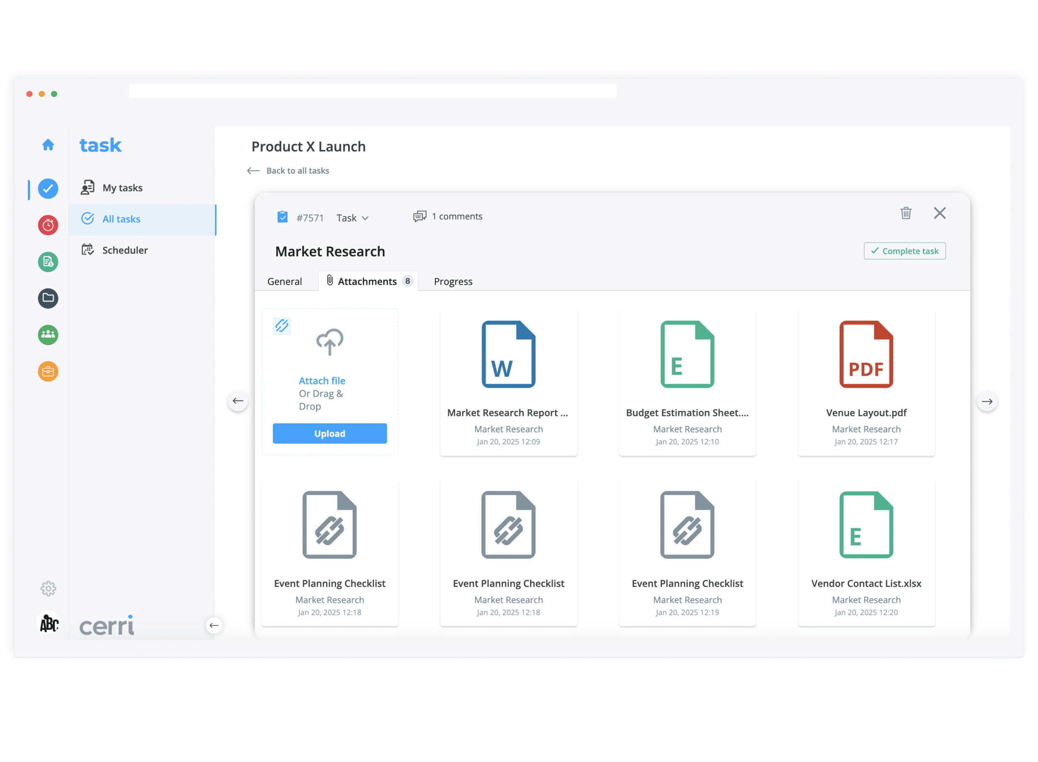
Task: Switch to the Progress tab
Action: click(x=453, y=281)
